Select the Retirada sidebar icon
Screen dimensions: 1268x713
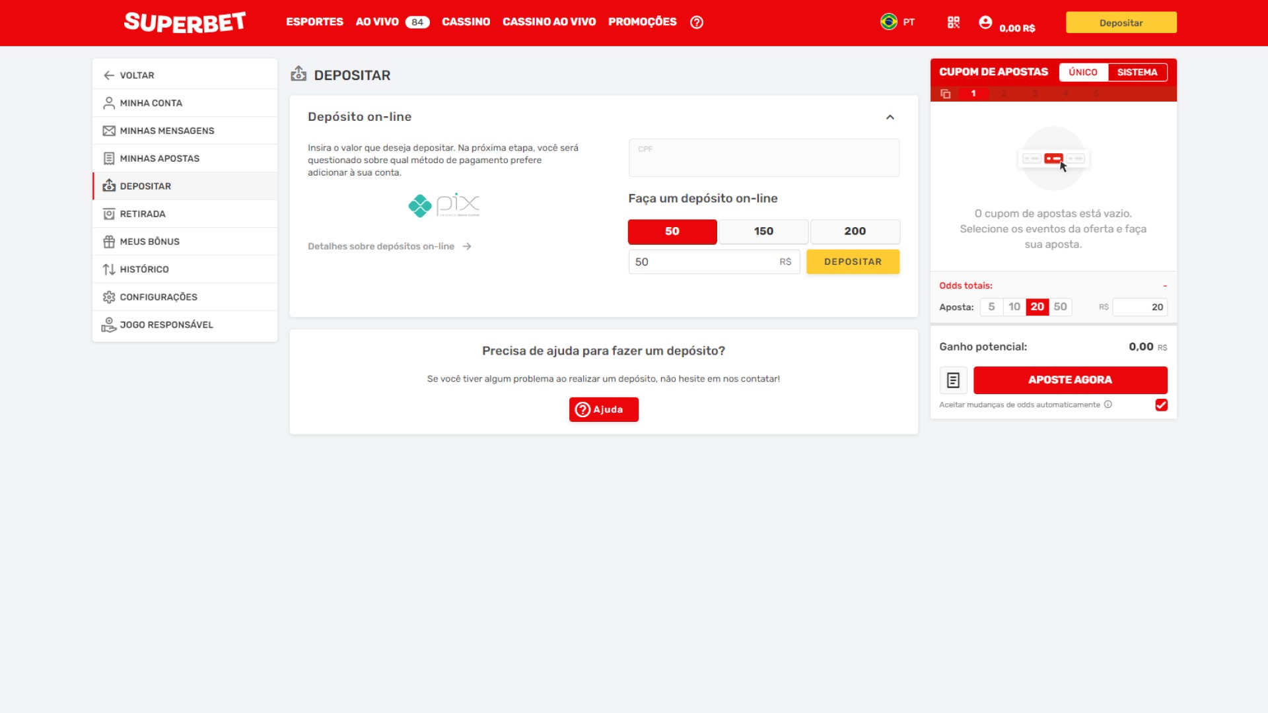[x=109, y=213]
